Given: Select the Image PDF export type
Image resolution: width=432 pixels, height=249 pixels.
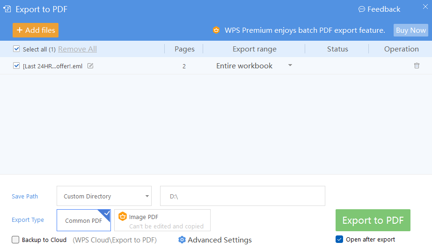Looking at the screenshot, I should click(x=162, y=220).
